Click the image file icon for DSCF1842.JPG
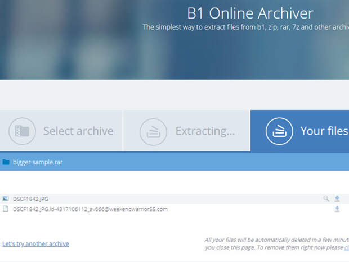Screen dimensions: 349x262 coord(5,199)
